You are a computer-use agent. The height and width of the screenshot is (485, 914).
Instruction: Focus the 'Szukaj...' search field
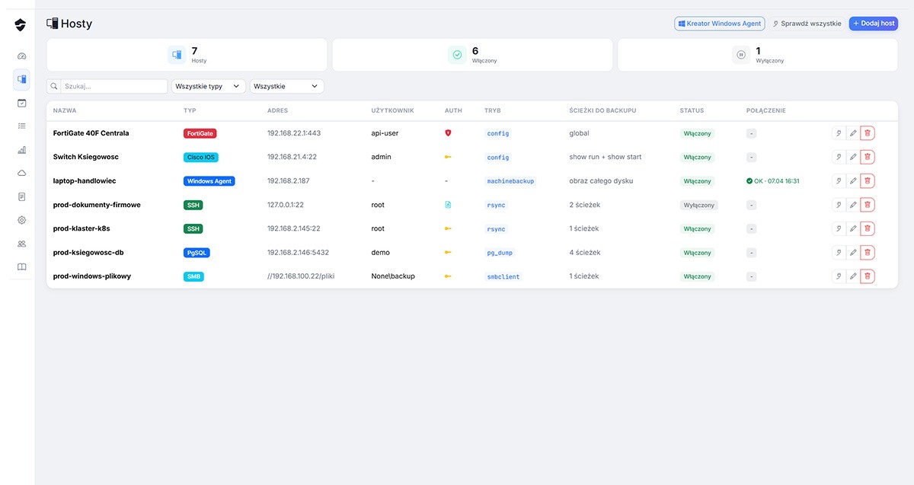coord(113,87)
